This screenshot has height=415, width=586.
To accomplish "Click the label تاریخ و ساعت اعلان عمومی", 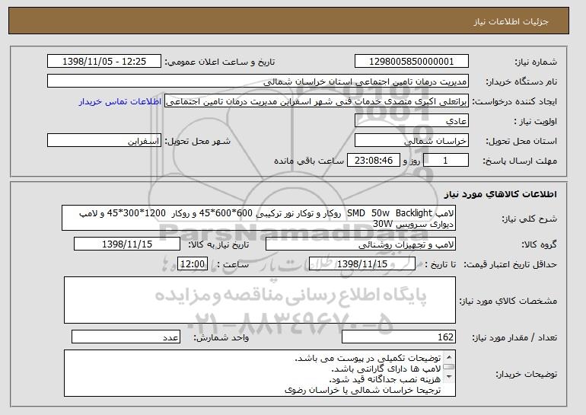I will tap(220, 62).
